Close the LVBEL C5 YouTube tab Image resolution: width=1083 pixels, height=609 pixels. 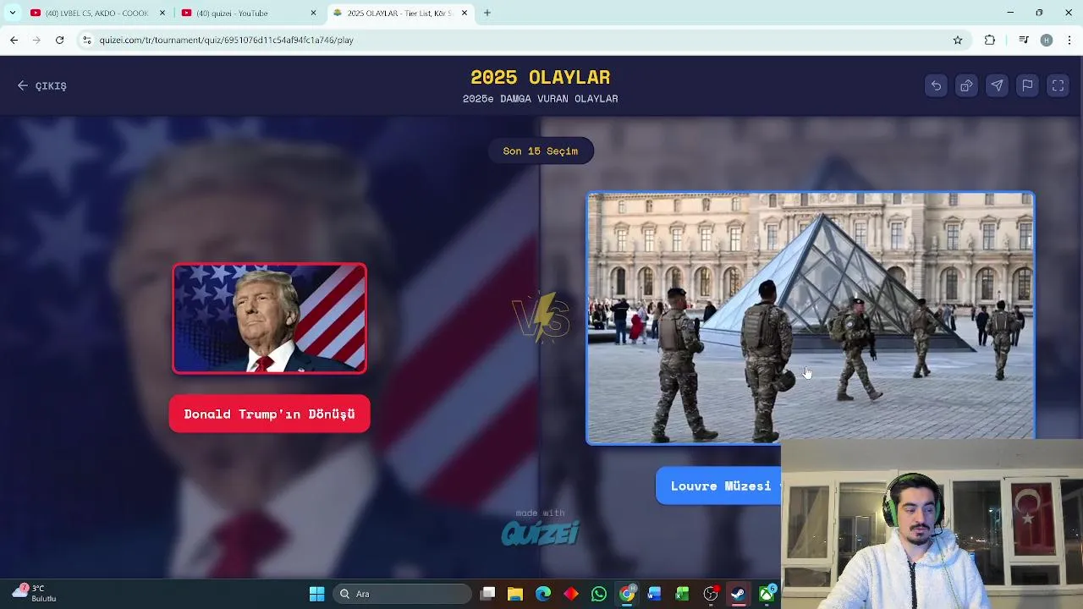pos(162,13)
